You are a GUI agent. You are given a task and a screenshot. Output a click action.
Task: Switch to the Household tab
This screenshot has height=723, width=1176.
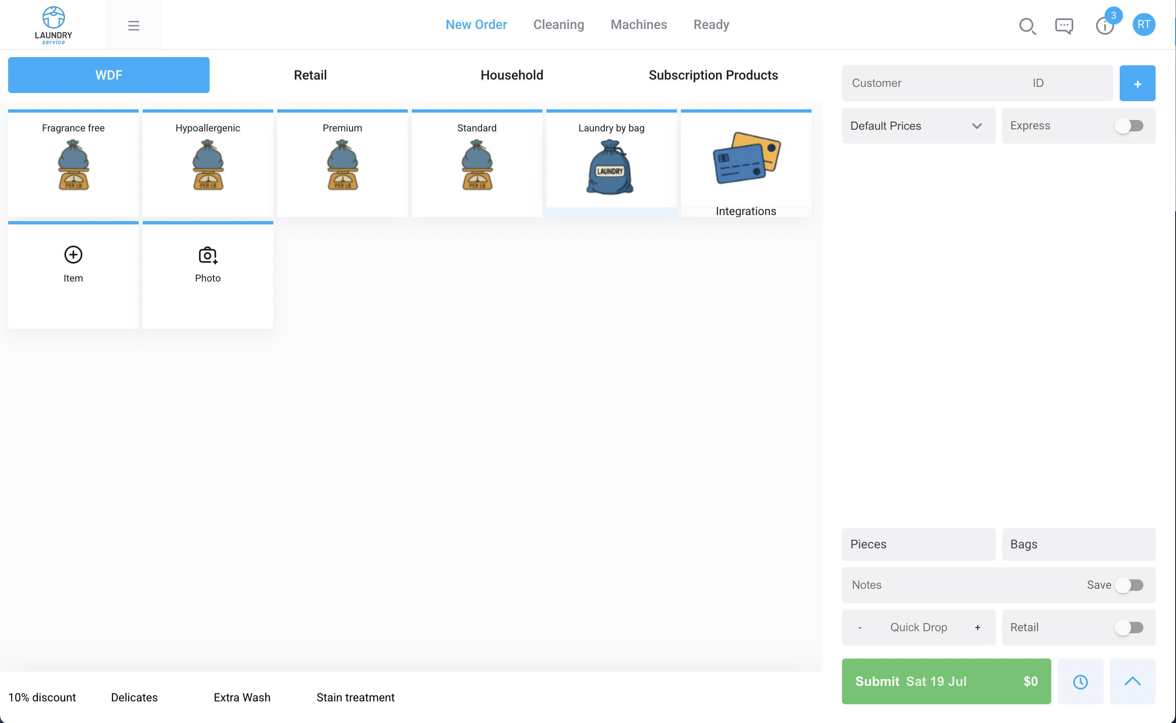(x=512, y=75)
